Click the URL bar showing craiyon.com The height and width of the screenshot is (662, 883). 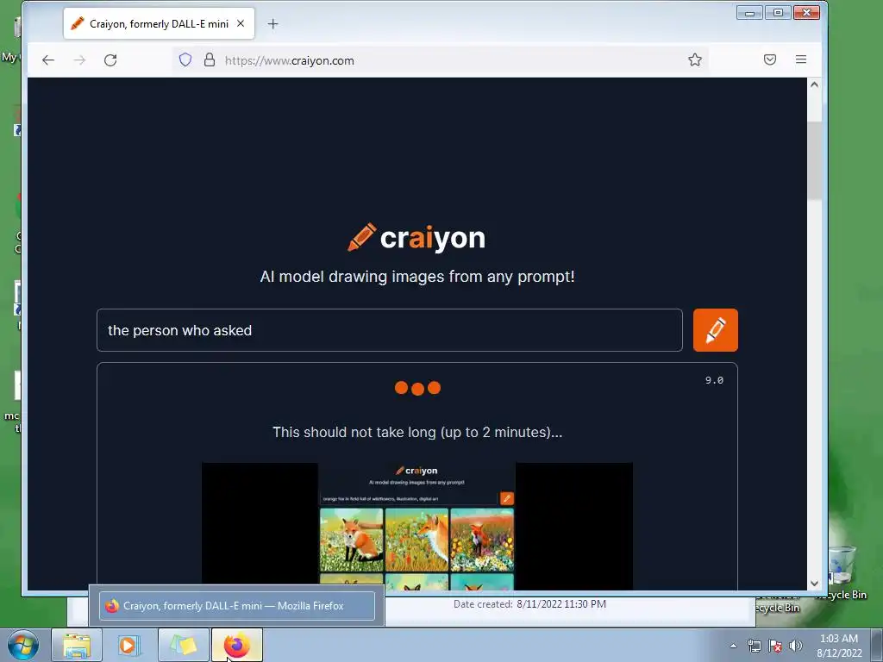(439, 60)
